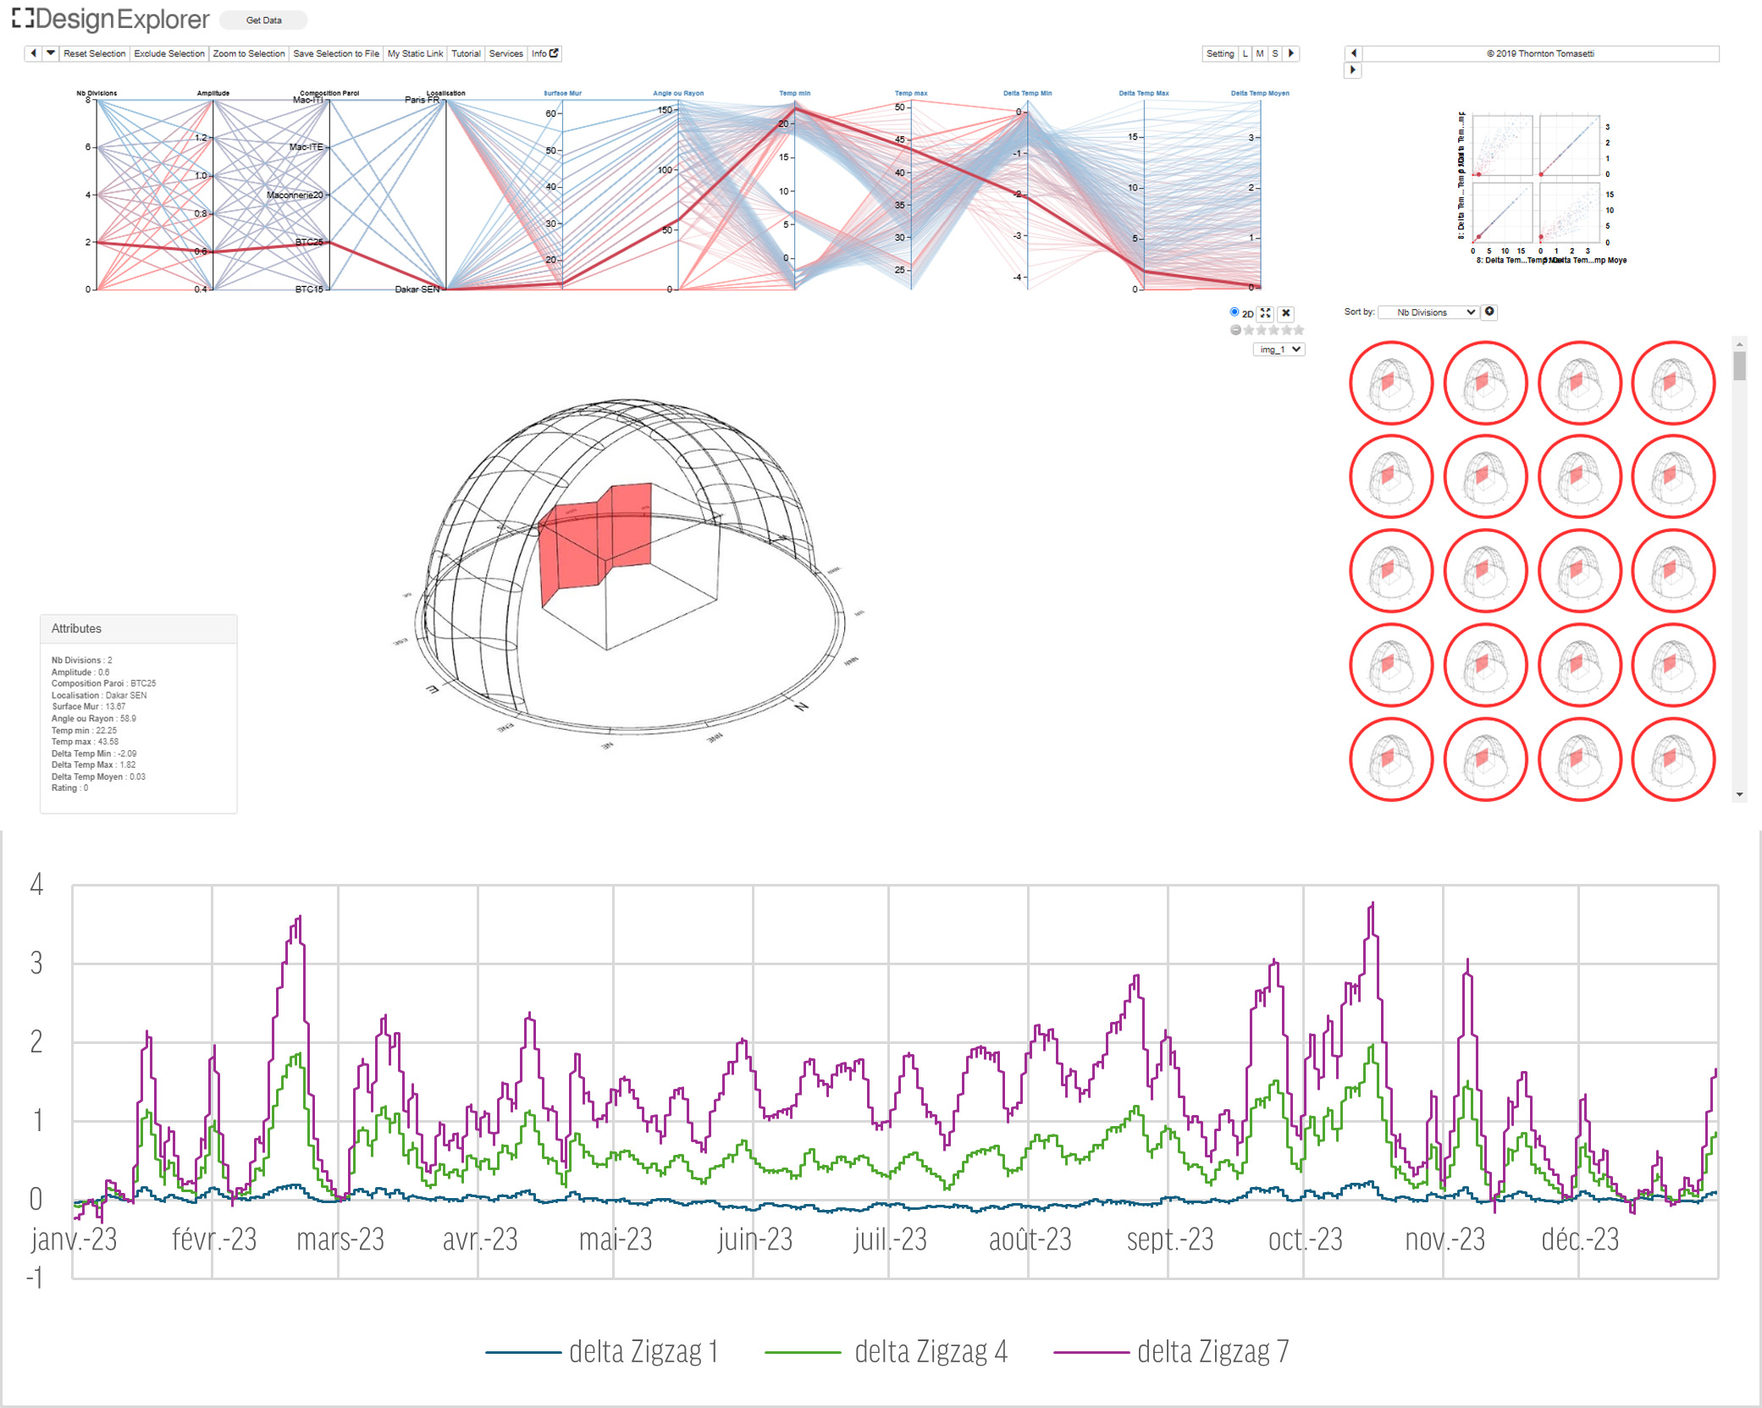Click the Reset Selection button
Image resolution: width=1762 pixels, height=1408 pixels.
(94, 53)
